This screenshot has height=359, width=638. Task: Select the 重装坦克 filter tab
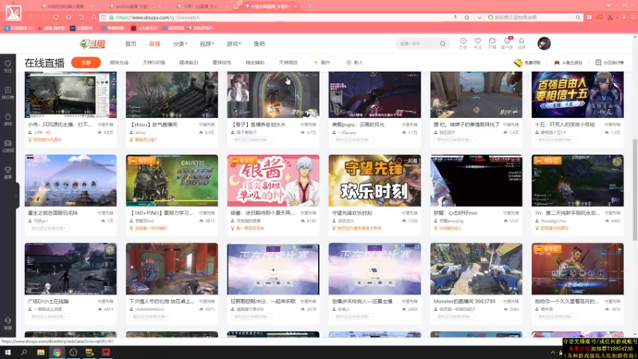(x=222, y=63)
